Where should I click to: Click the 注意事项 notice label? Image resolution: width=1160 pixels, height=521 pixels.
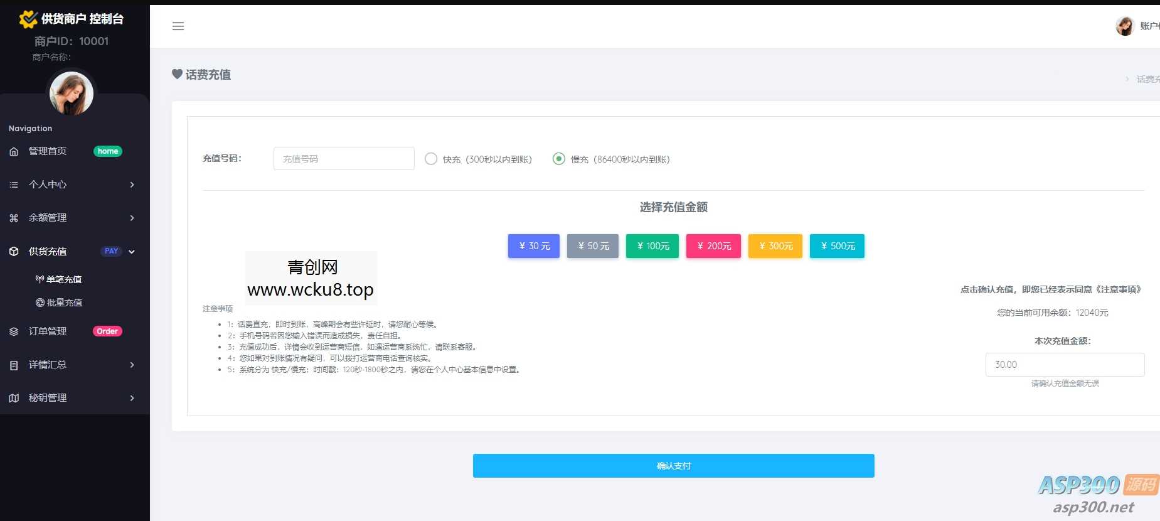pos(218,309)
